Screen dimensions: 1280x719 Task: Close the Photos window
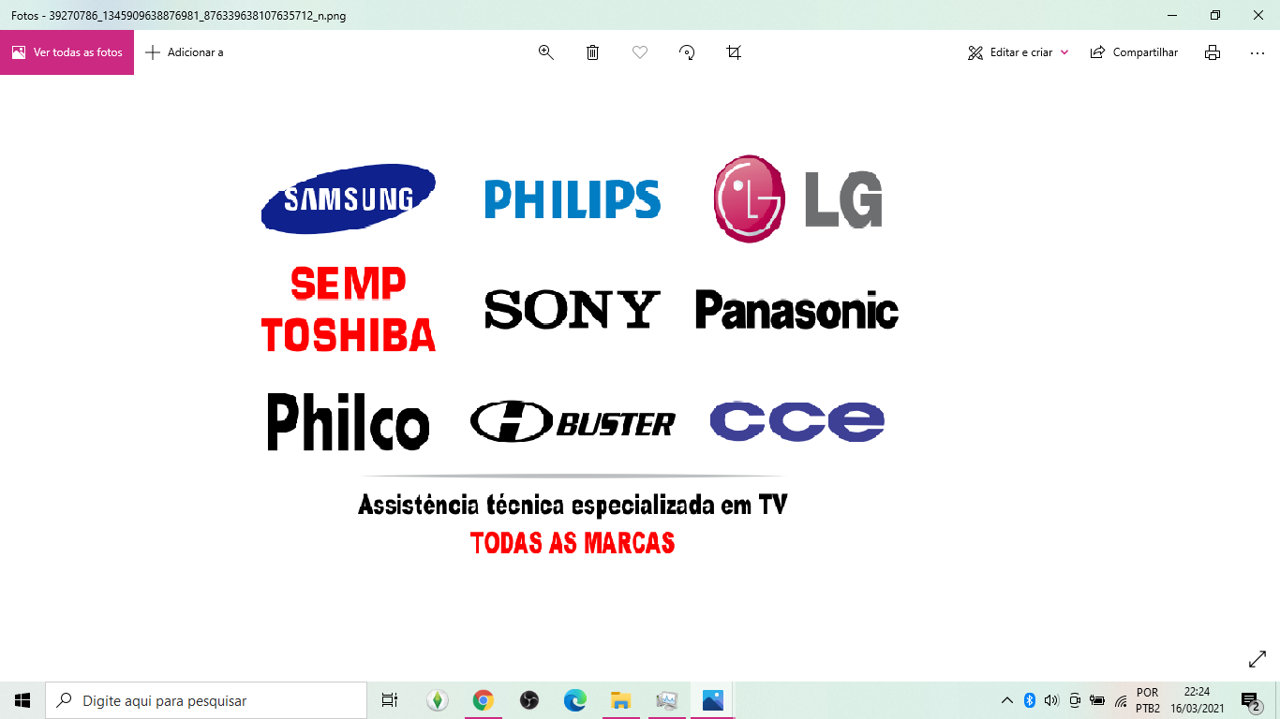pos(1258,15)
